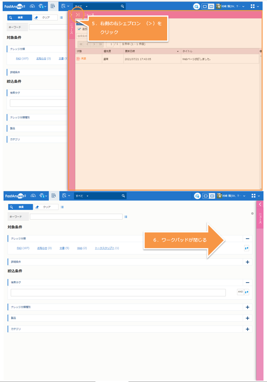This screenshot has width=267, height=382.
Task: Click the next page arrow in the news list pagination
Action: tap(94, 44)
